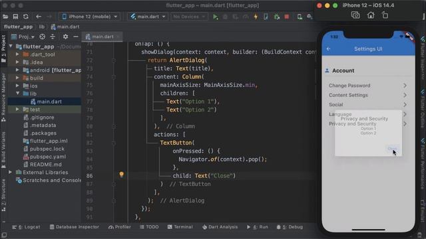Open the Run tool tab

click(258, 227)
